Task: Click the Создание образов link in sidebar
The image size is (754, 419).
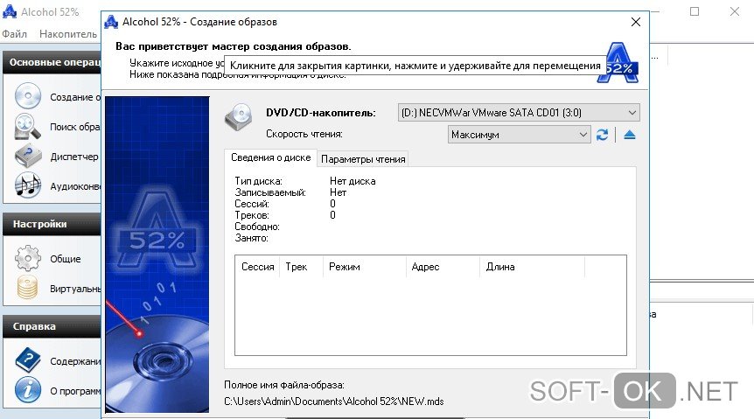Action: point(75,97)
